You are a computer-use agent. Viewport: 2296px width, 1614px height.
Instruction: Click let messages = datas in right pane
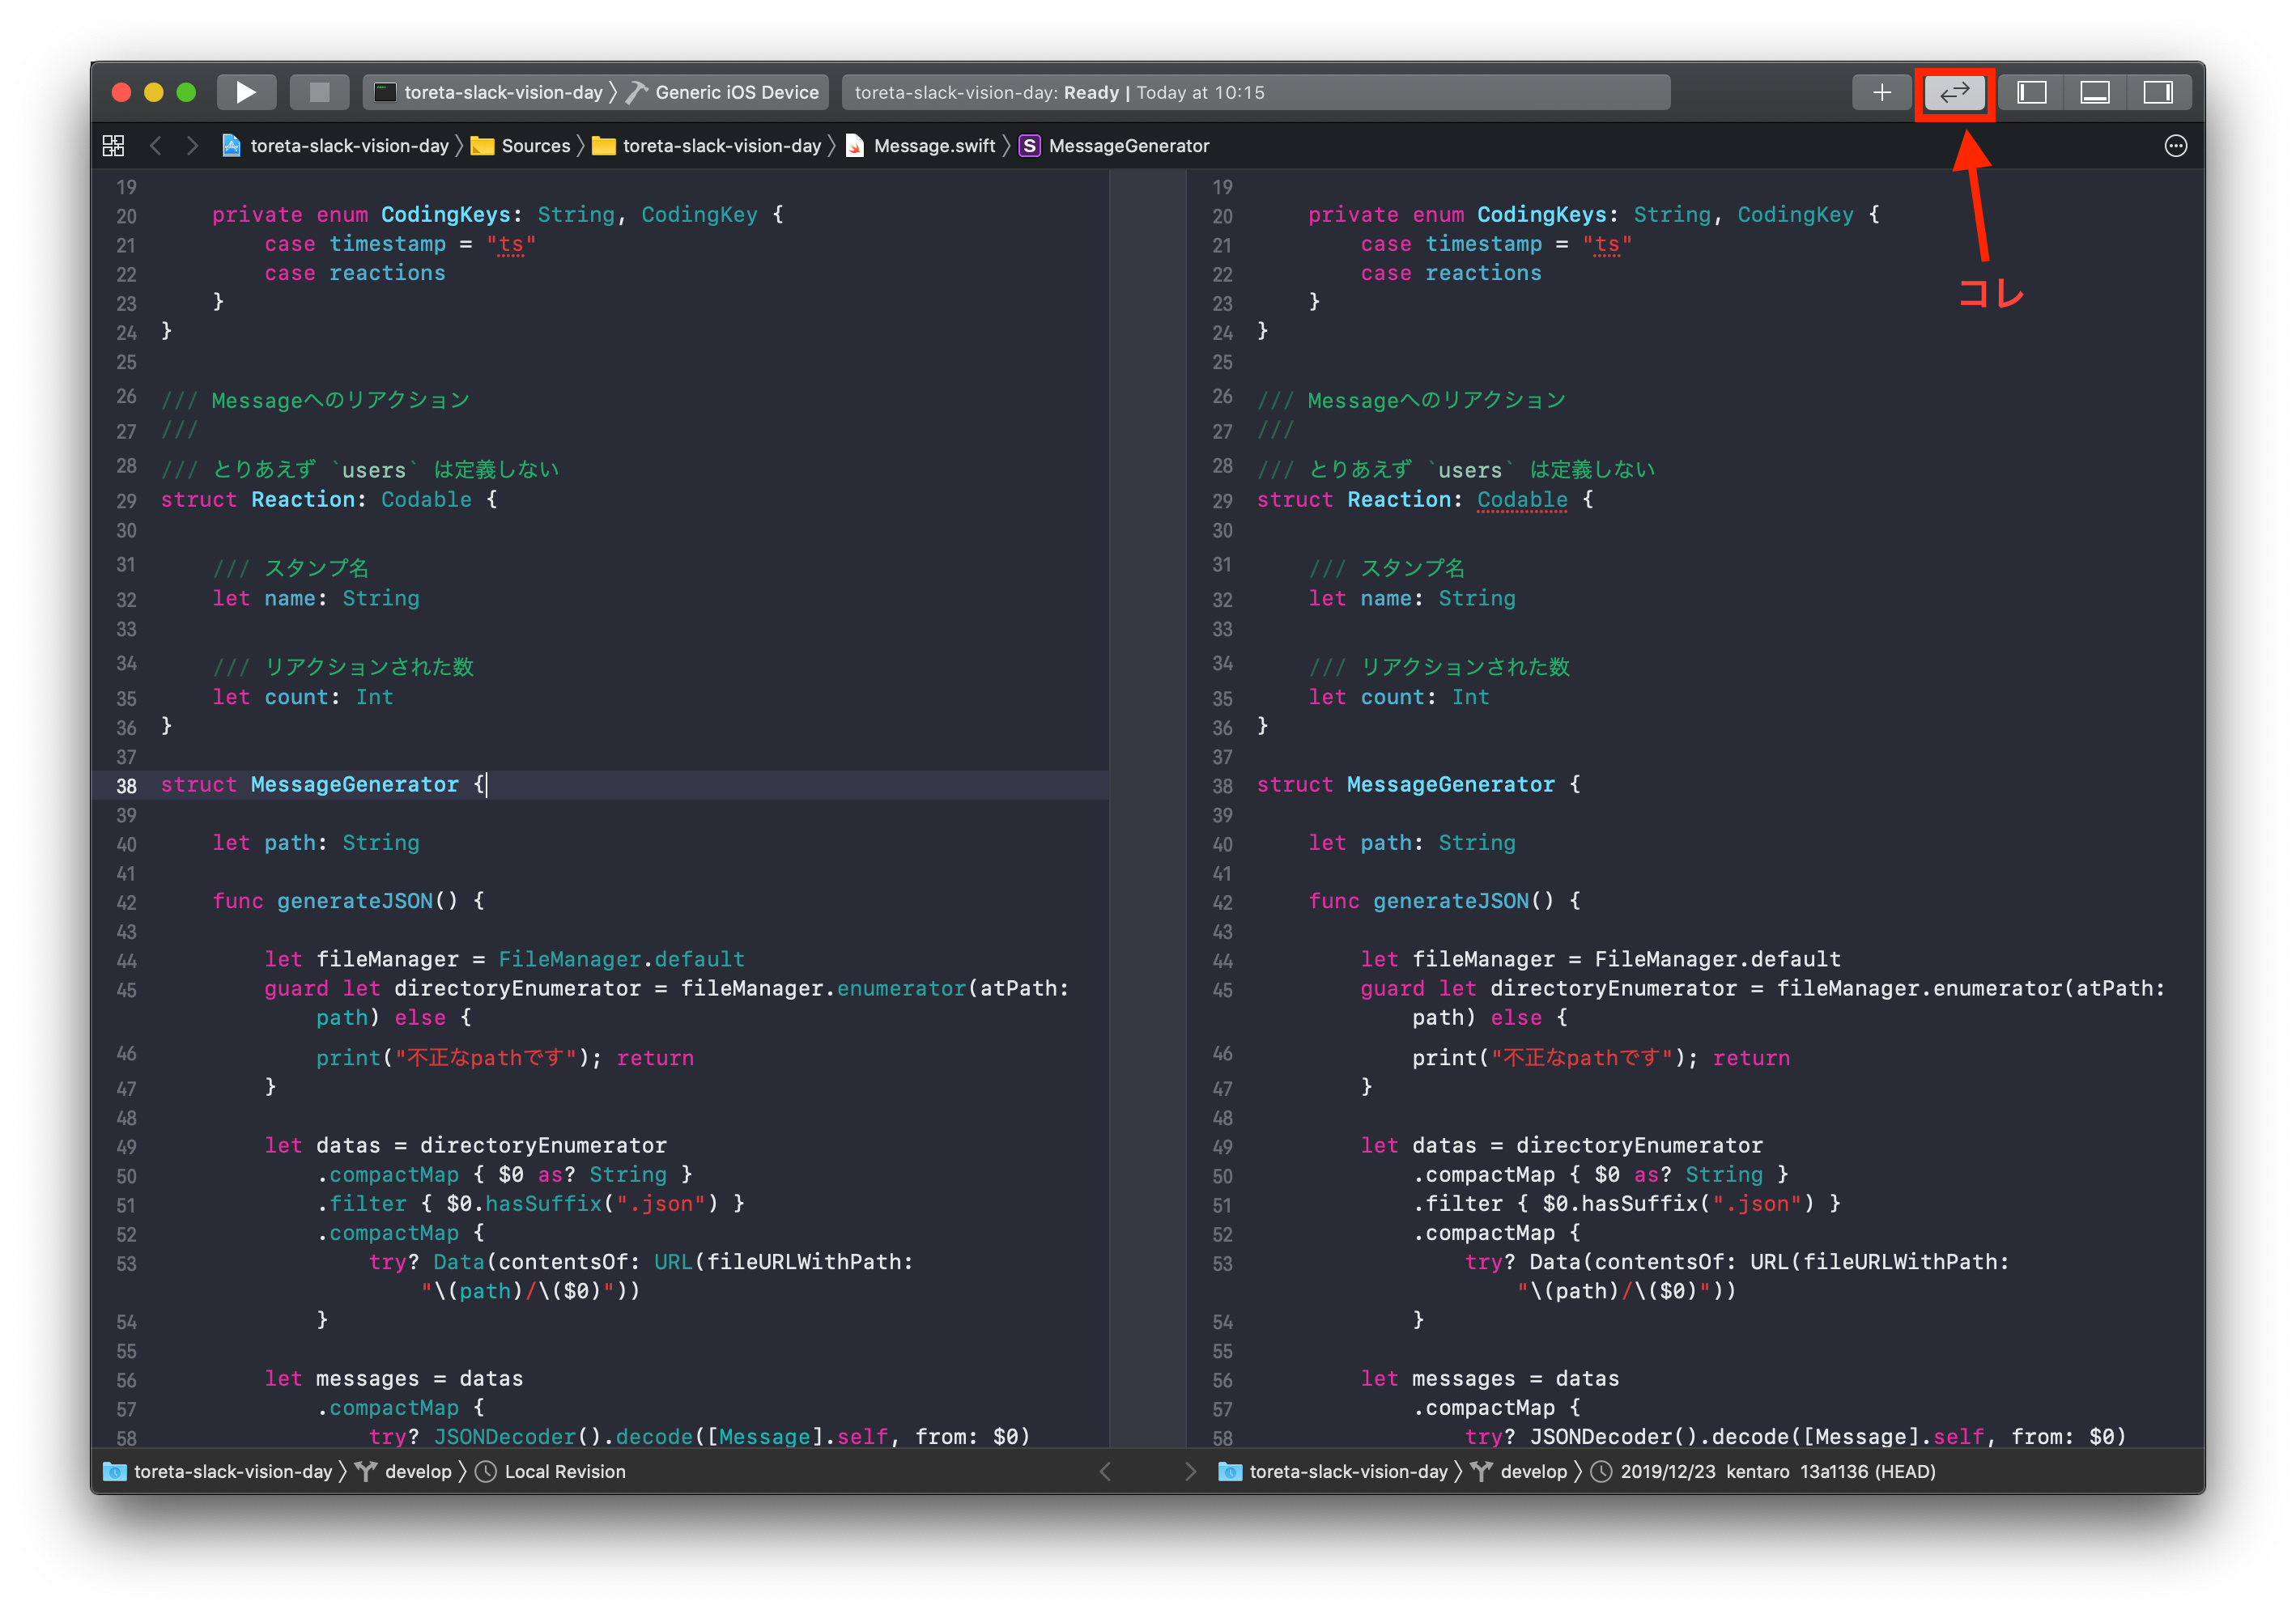(1490, 1378)
